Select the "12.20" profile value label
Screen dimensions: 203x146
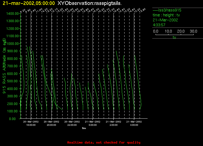pyautogui.click(x=49, y=10)
